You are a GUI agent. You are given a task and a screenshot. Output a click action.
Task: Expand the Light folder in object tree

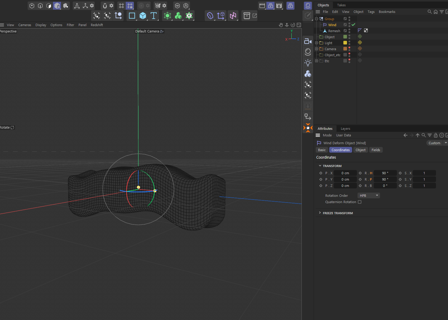[316, 43]
